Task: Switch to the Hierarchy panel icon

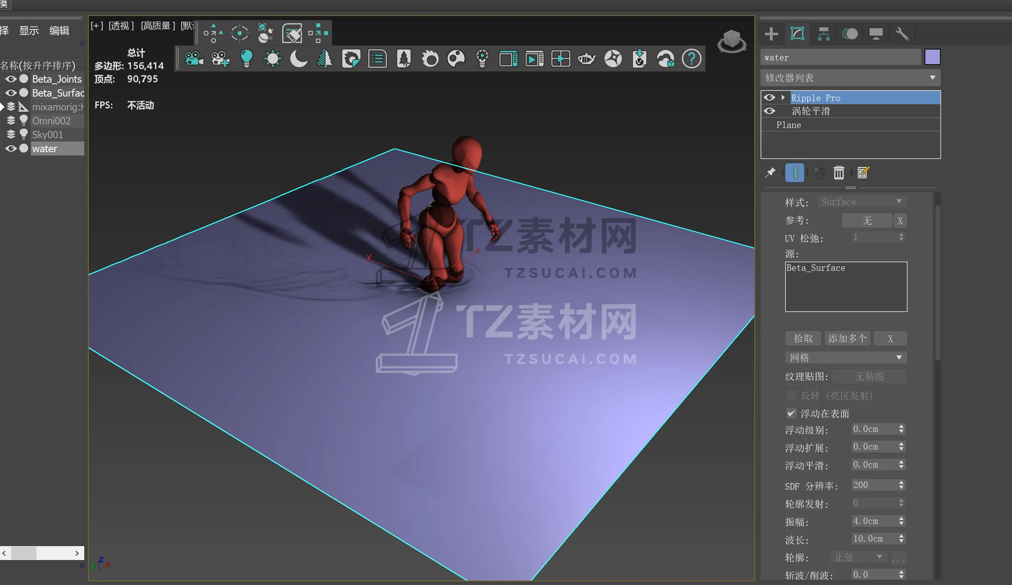Action: coord(823,34)
